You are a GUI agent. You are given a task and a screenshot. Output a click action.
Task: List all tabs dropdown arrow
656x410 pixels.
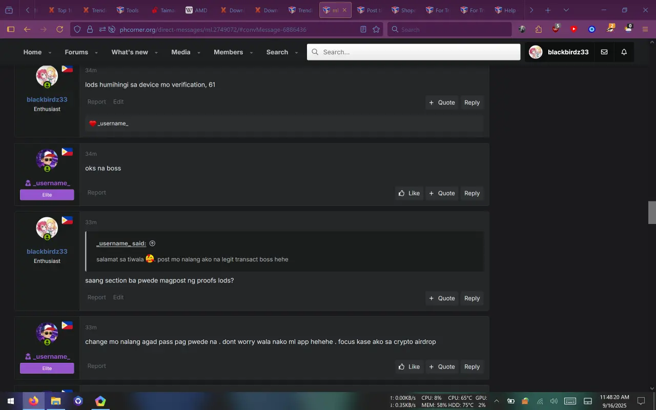[x=566, y=10]
